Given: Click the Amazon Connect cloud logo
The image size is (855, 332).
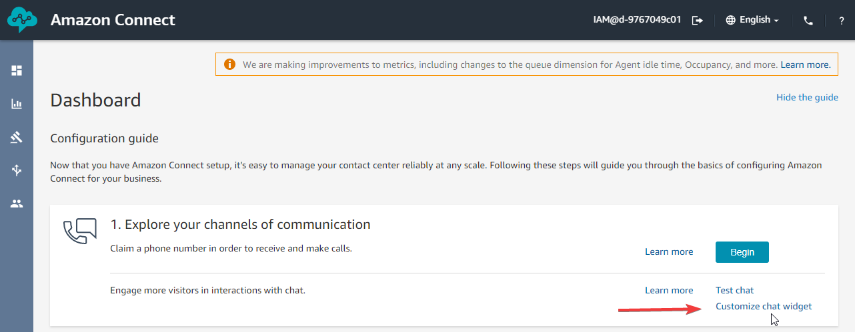Looking at the screenshot, I should tap(21, 20).
